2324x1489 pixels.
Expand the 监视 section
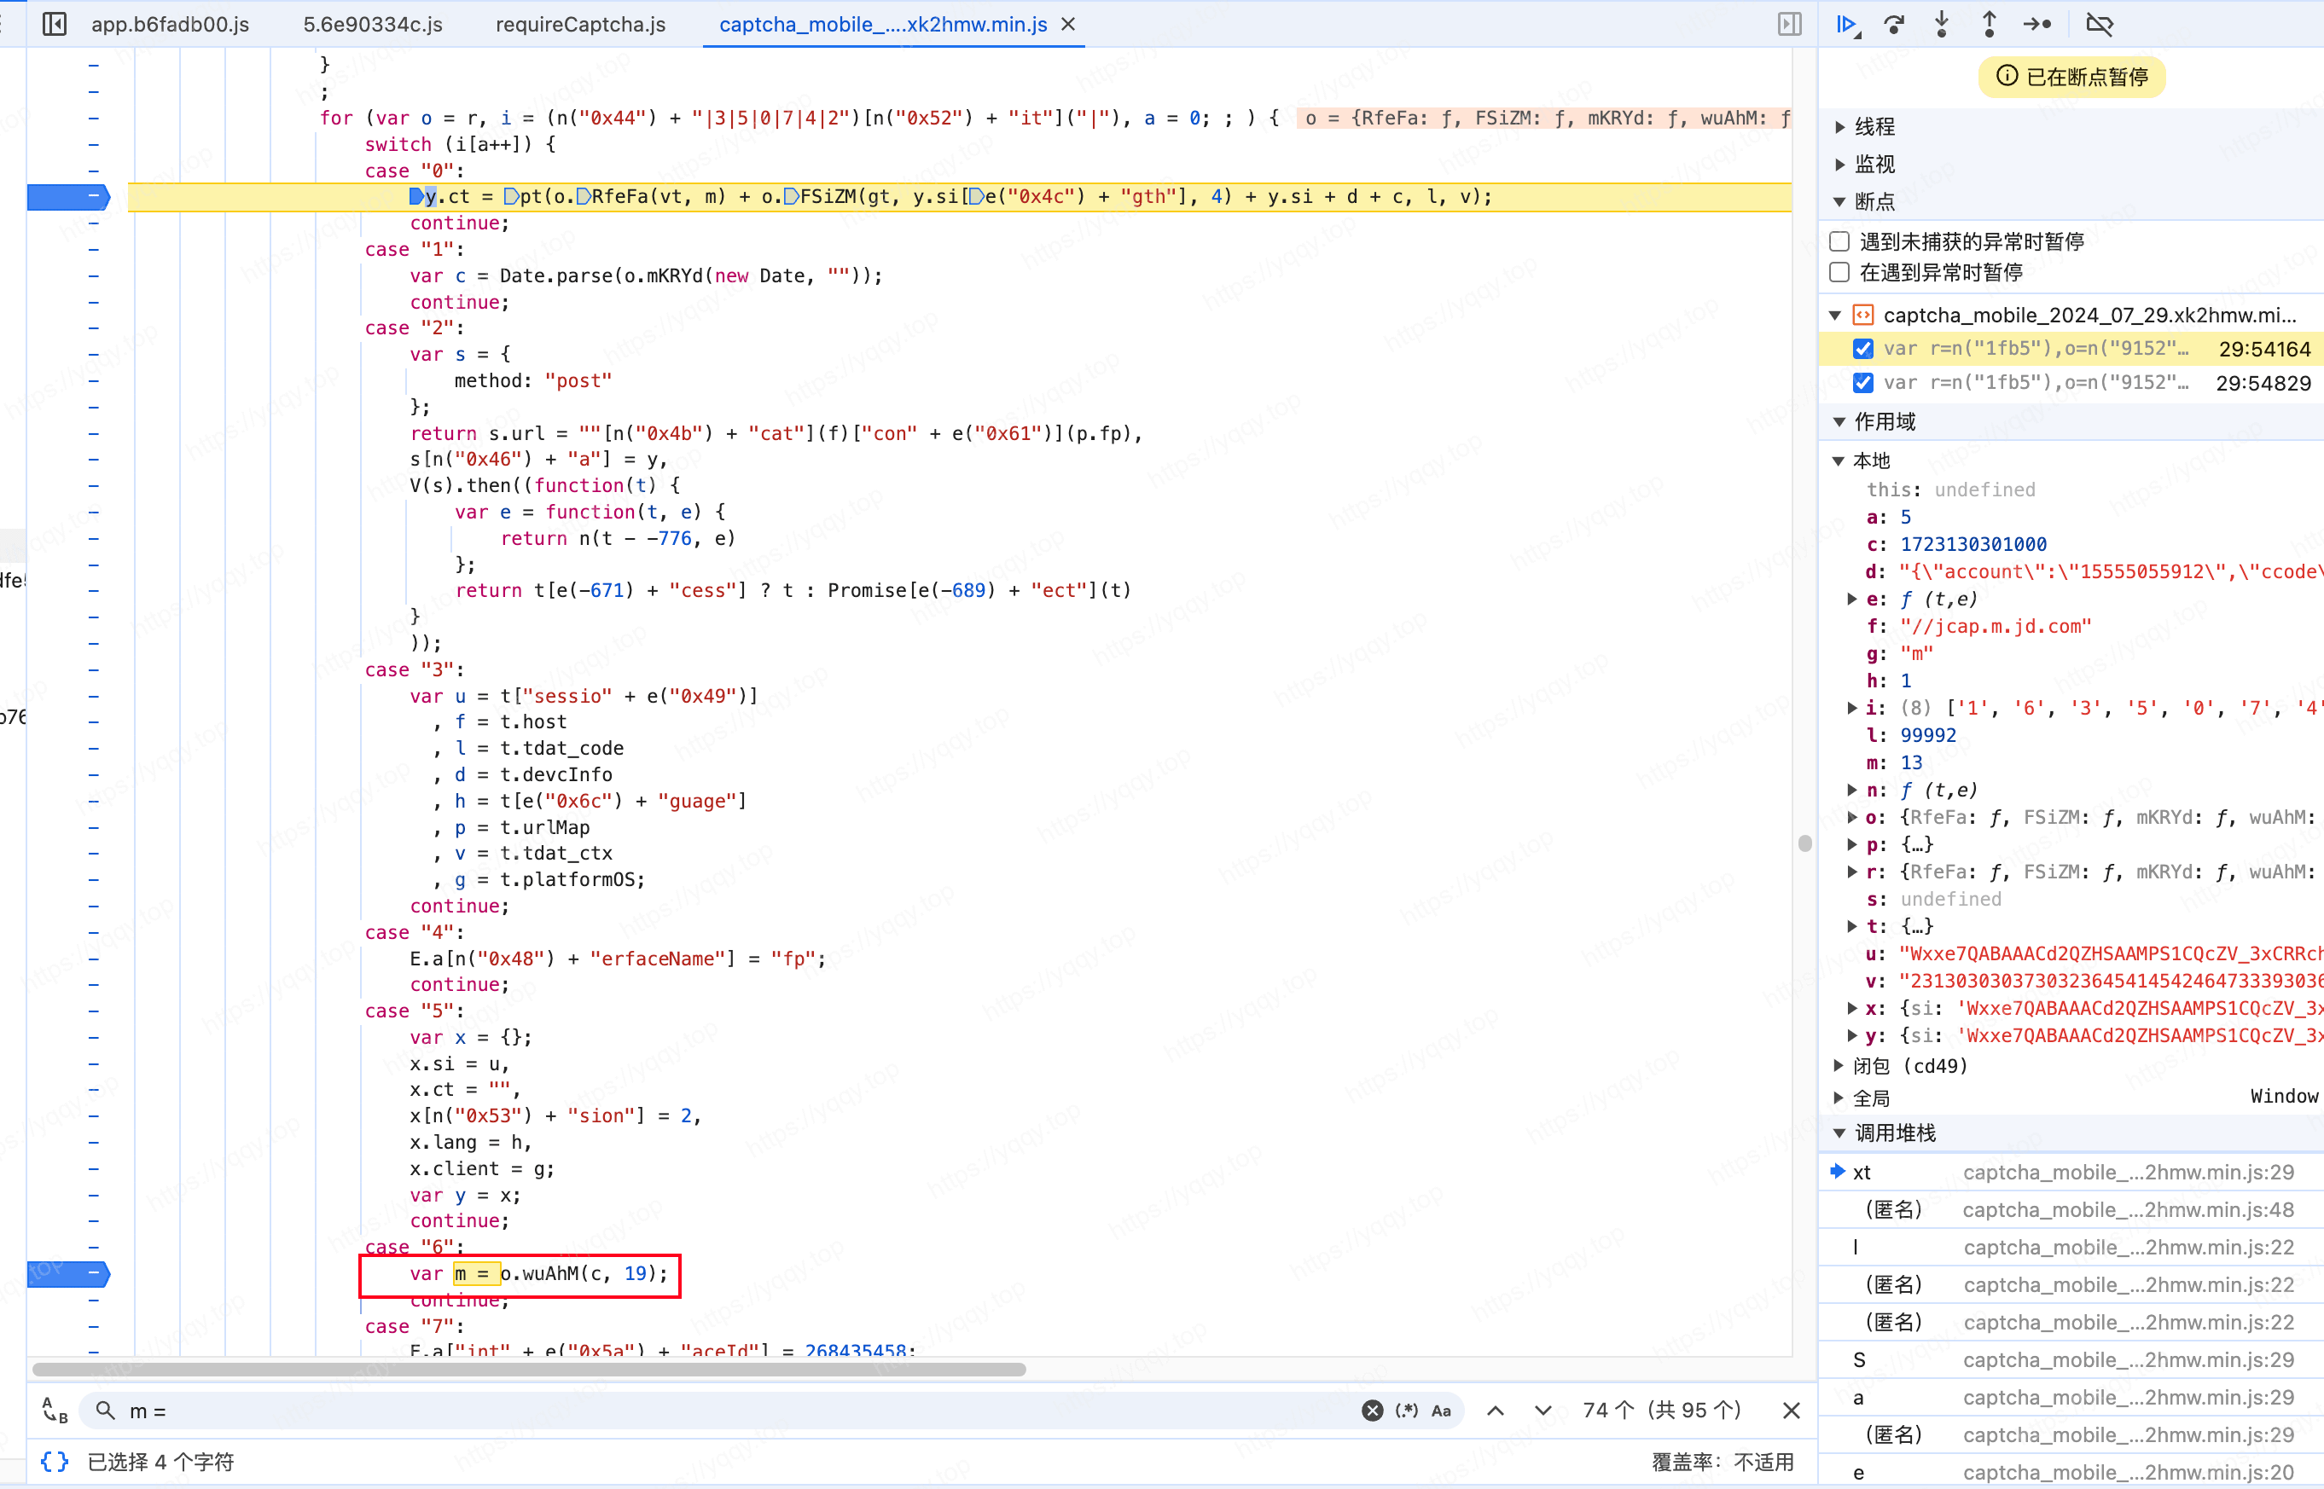coord(1839,165)
